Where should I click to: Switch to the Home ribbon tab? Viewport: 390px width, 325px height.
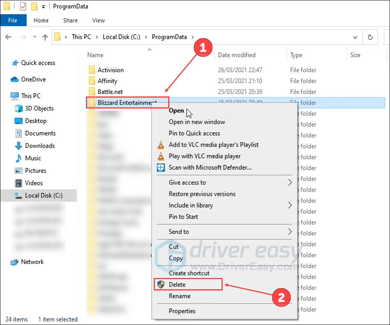[x=41, y=20]
